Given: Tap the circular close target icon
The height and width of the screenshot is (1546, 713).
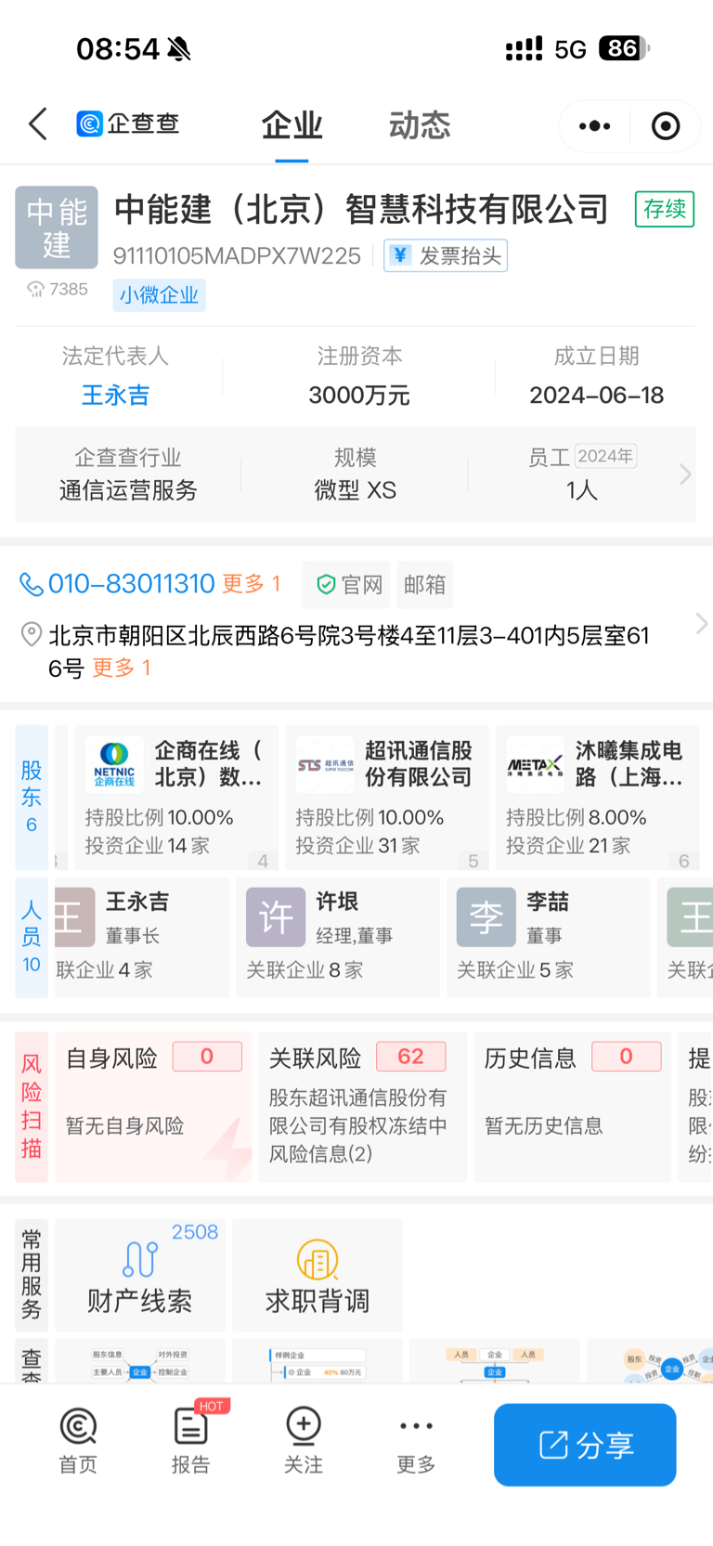Looking at the screenshot, I should tap(666, 125).
